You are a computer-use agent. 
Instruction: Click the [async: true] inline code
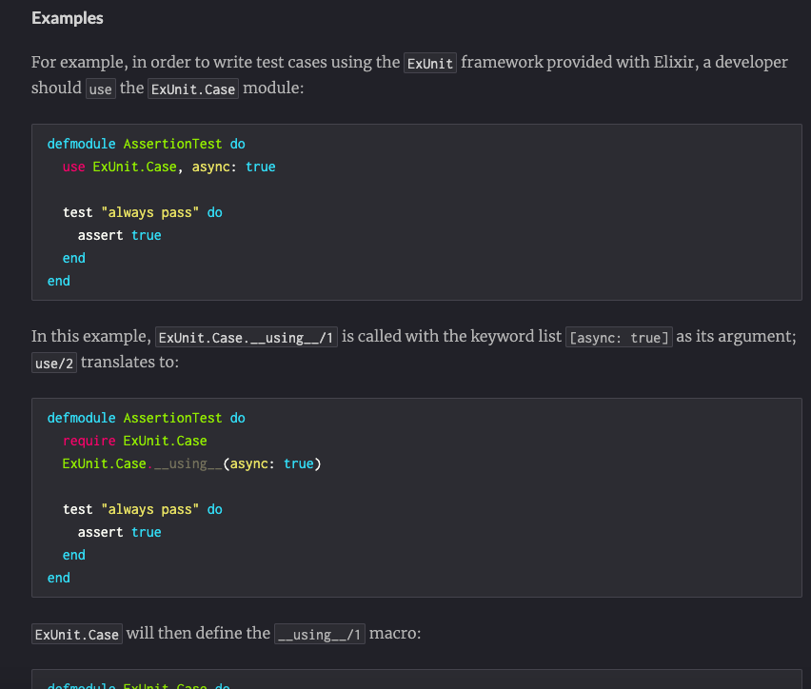click(619, 337)
